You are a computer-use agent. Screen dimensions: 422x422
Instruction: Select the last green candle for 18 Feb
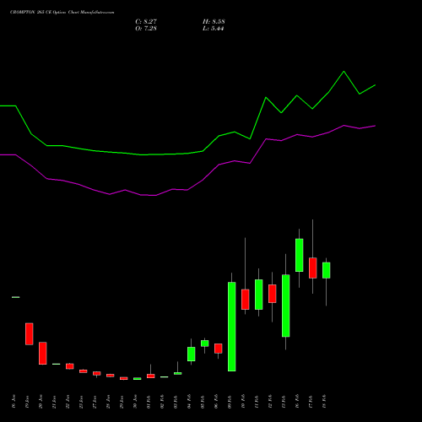327,270
